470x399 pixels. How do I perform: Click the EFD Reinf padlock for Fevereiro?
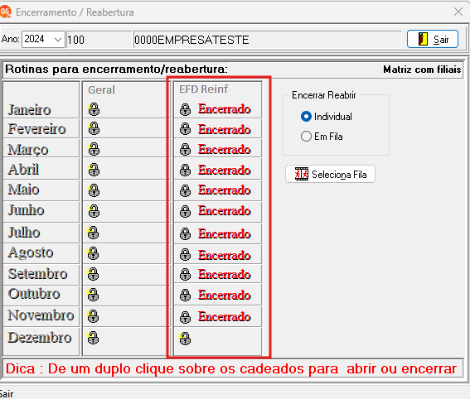[x=185, y=129]
